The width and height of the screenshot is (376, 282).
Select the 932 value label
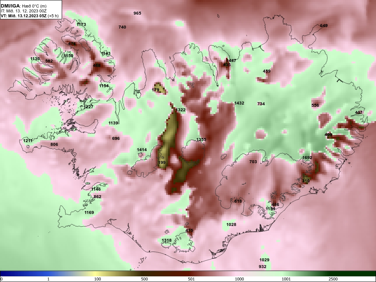click(262, 267)
